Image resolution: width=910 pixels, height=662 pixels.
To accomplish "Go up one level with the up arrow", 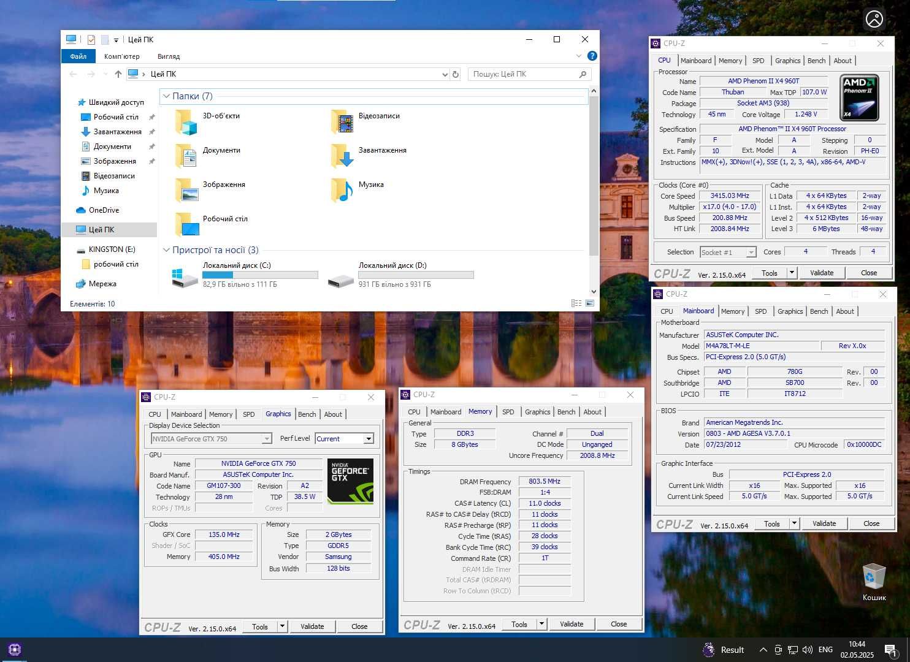I will coord(118,74).
